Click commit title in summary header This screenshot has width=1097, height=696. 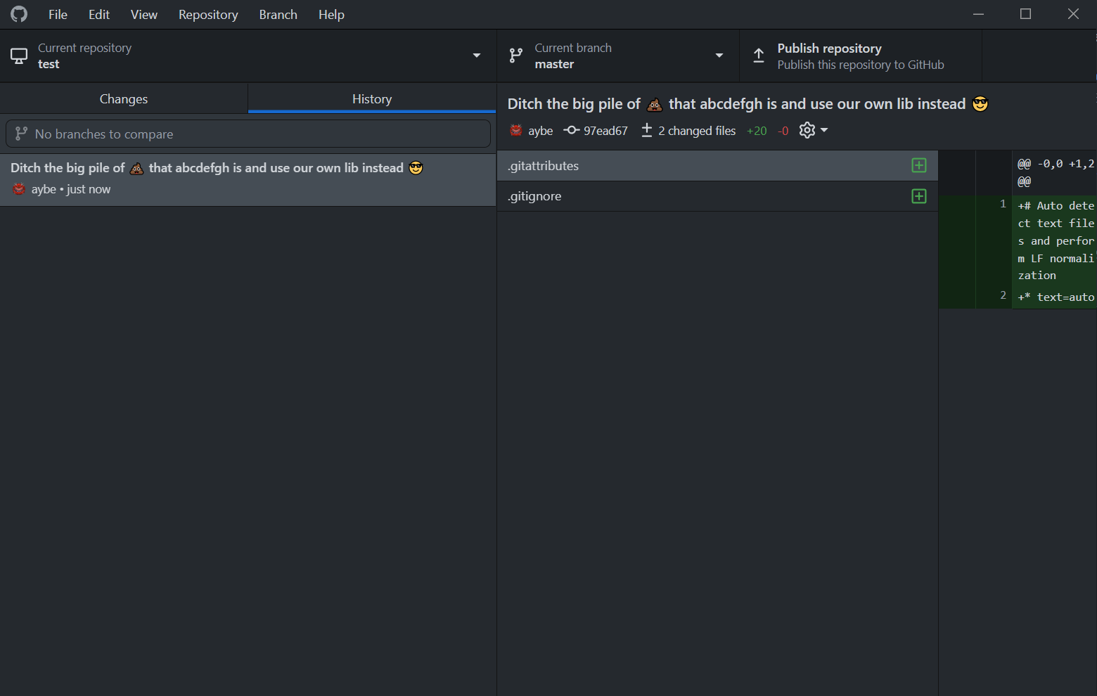(748, 104)
